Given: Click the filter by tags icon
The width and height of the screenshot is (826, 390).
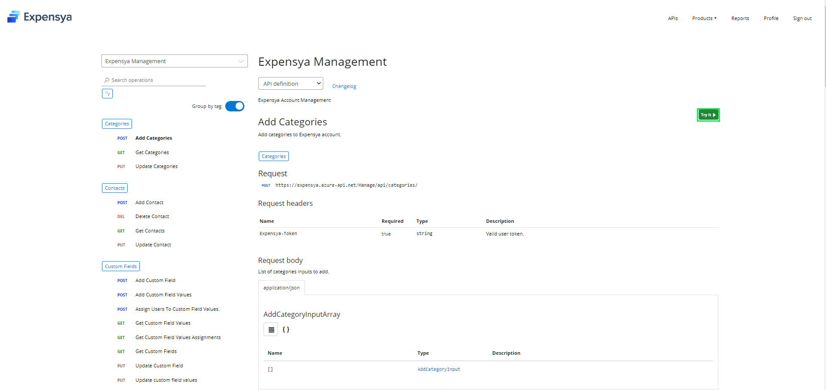Looking at the screenshot, I should [107, 94].
